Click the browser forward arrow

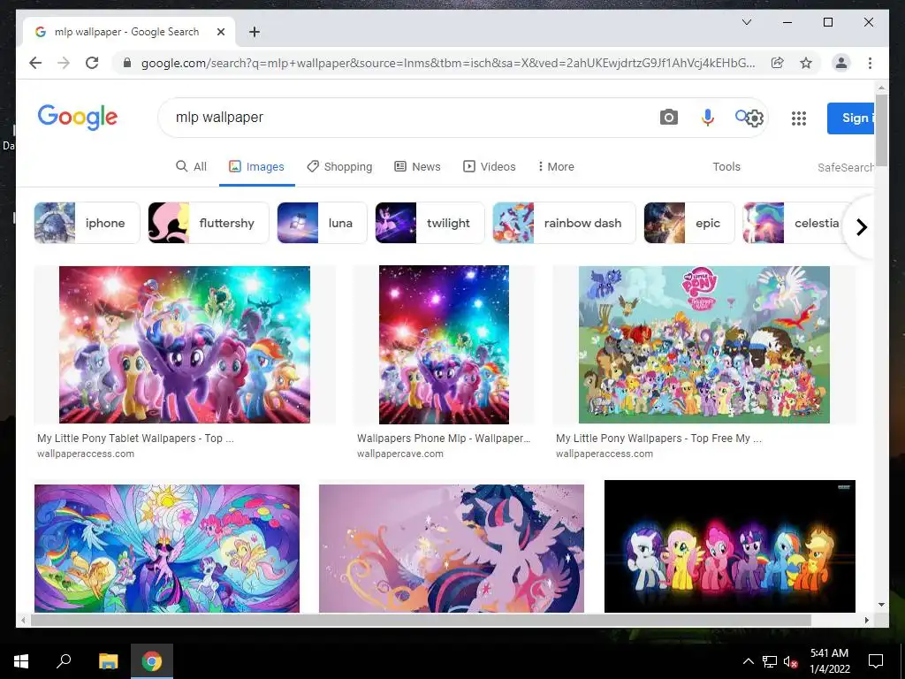[x=64, y=63]
